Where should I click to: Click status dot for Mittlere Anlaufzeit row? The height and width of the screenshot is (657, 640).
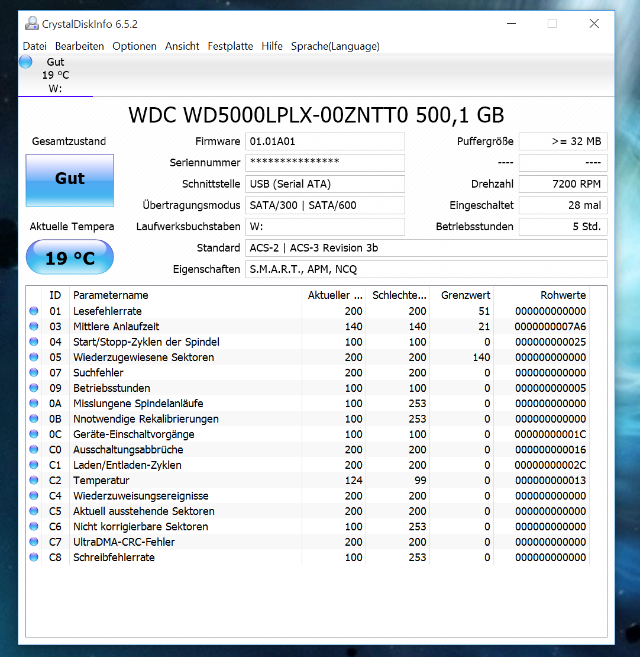coord(34,326)
